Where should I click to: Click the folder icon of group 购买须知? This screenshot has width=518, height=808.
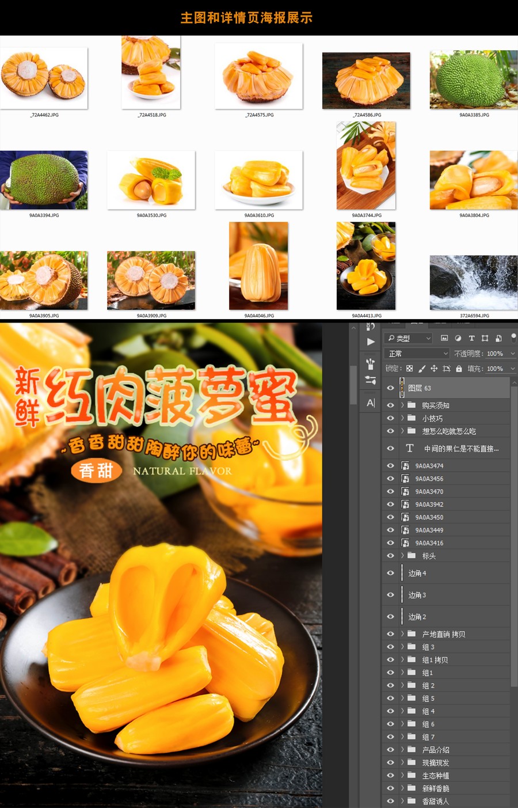pos(412,405)
